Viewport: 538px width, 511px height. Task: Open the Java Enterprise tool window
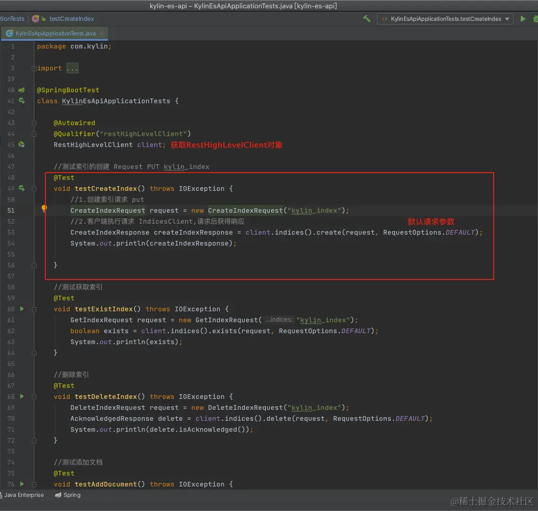pos(22,495)
